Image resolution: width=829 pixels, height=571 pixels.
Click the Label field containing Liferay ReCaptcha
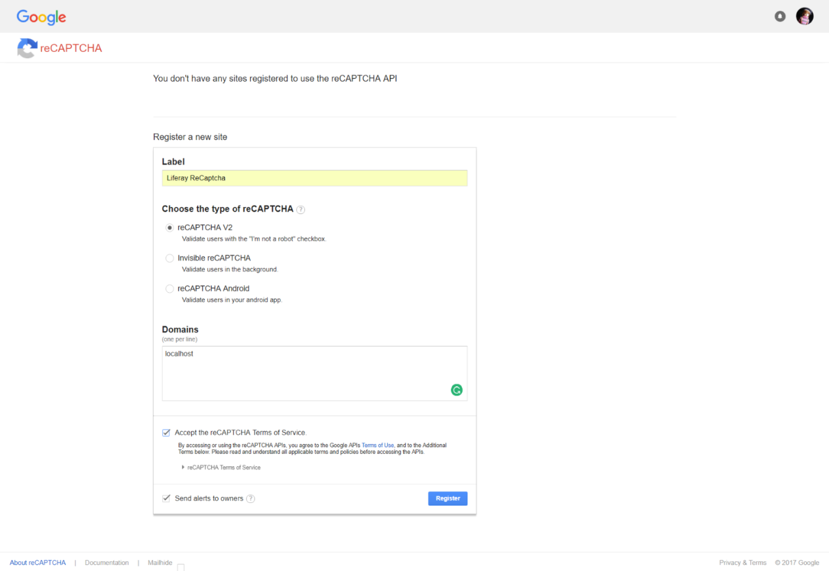pos(315,178)
